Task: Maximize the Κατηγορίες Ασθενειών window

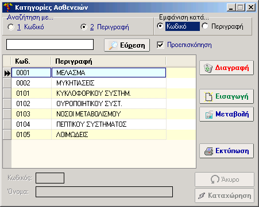Action: (x=241, y=7)
